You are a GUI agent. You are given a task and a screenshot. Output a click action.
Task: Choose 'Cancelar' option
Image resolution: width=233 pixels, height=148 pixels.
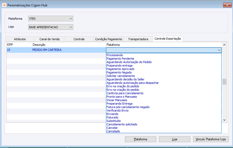[x=112, y=128]
